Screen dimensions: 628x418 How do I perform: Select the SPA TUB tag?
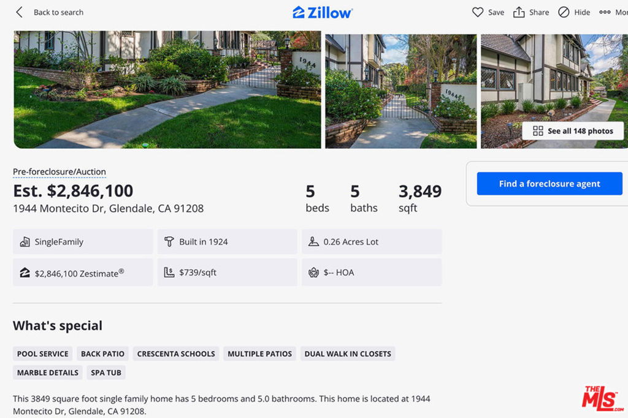coord(105,373)
